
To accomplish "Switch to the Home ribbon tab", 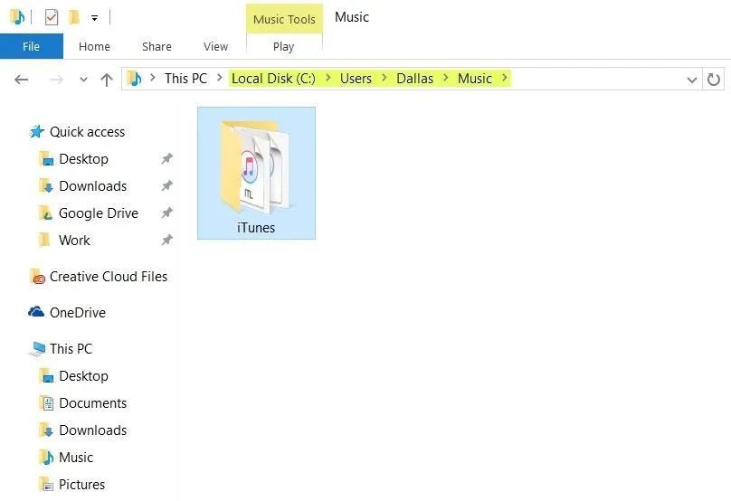I will click(x=94, y=47).
